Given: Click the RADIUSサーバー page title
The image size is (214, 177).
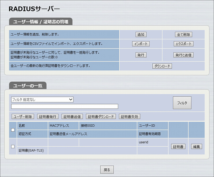Looking at the screenshot, I should click(x=34, y=9).
